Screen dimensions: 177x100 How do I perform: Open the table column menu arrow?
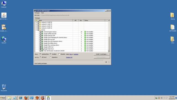109,20
